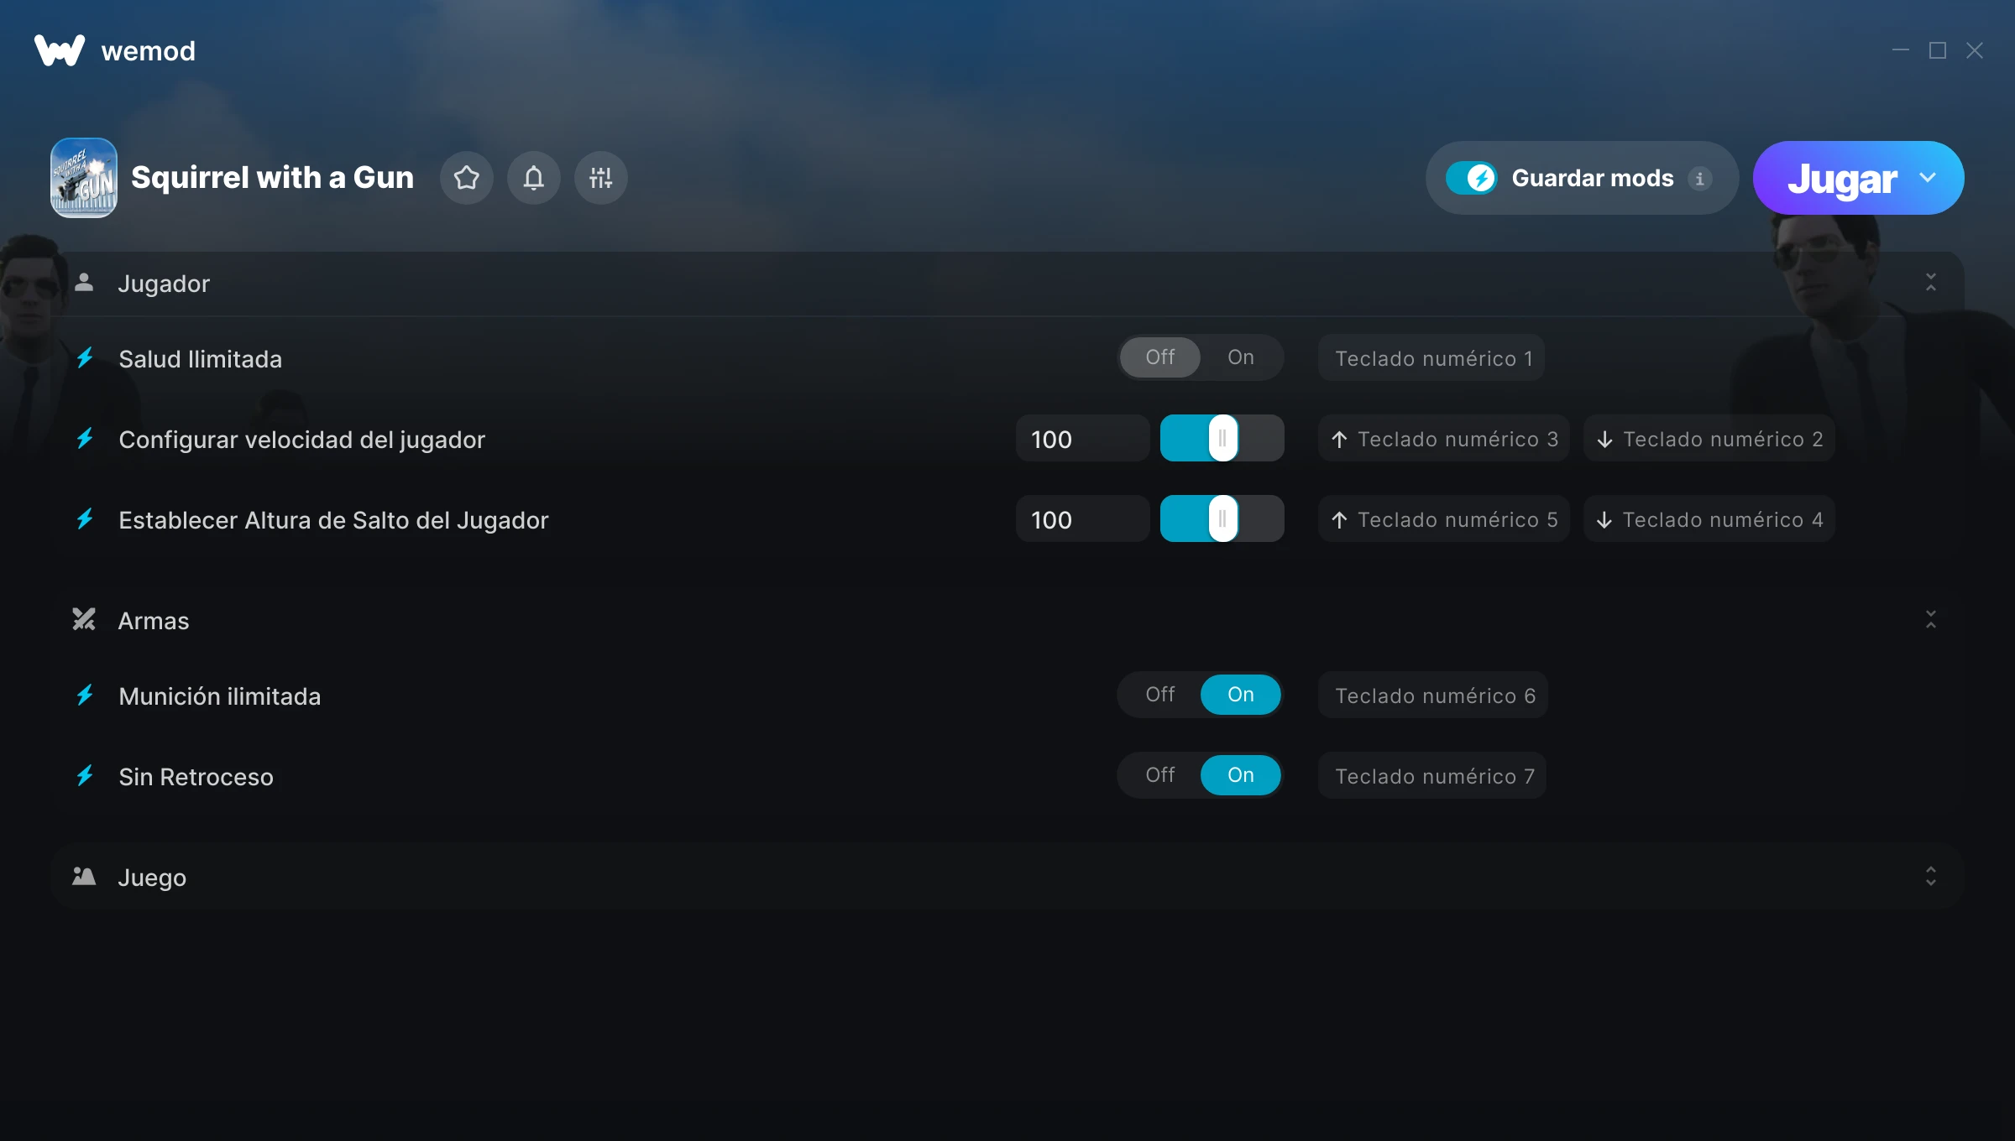The width and height of the screenshot is (2015, 1141).
Task: Click the Guardar mods info icon
Action: tap(1700, 179)
